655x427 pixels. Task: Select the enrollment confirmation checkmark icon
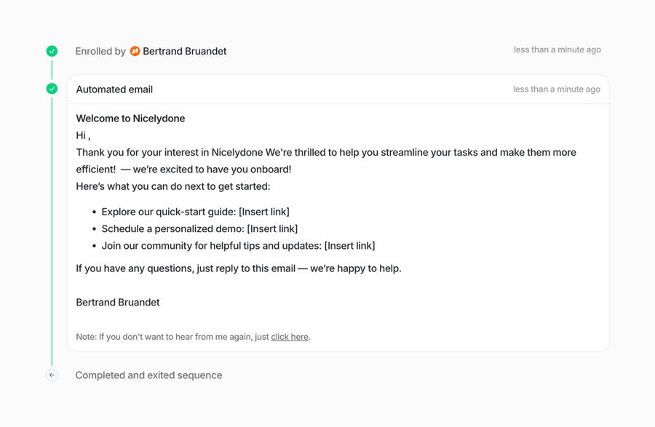52,51
